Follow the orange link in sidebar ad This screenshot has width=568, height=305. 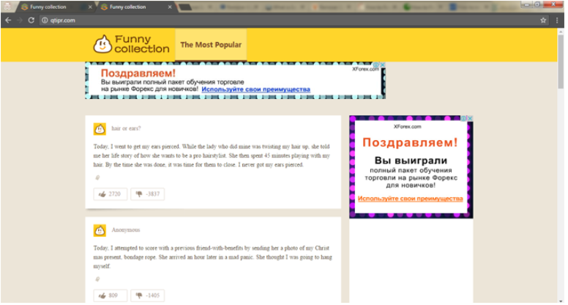[x=410, y=199]
